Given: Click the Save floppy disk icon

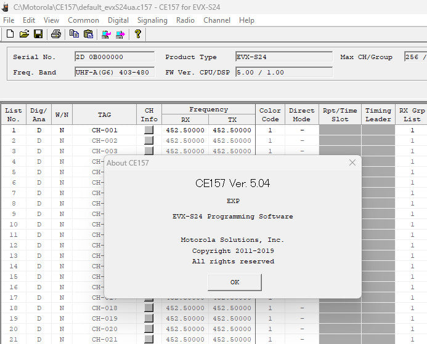Looking at the screenshot, I should (38, 34).
